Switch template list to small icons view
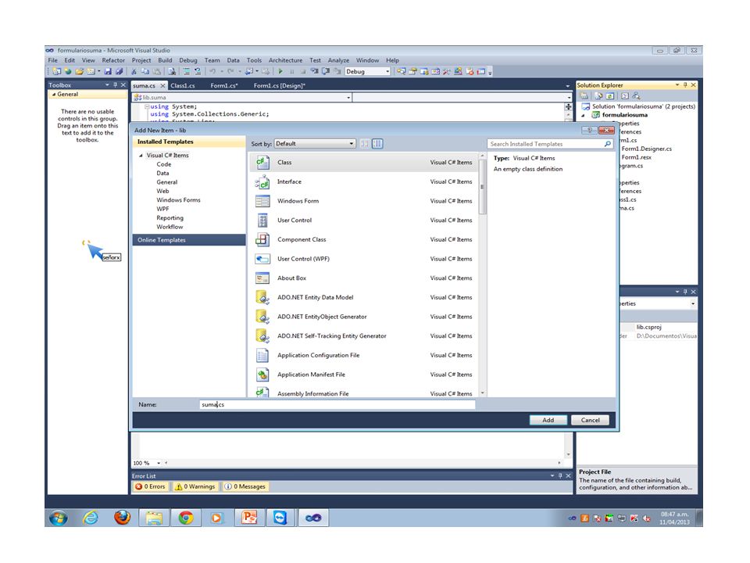This screenshot has height=563, width=750. 365,144
